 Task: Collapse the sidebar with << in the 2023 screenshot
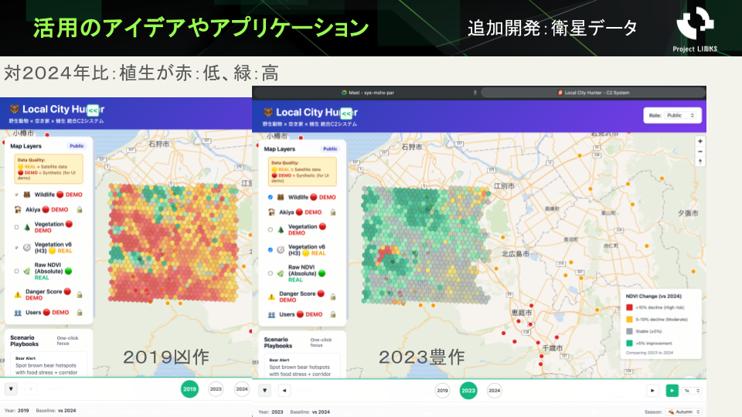pos(346,114)
